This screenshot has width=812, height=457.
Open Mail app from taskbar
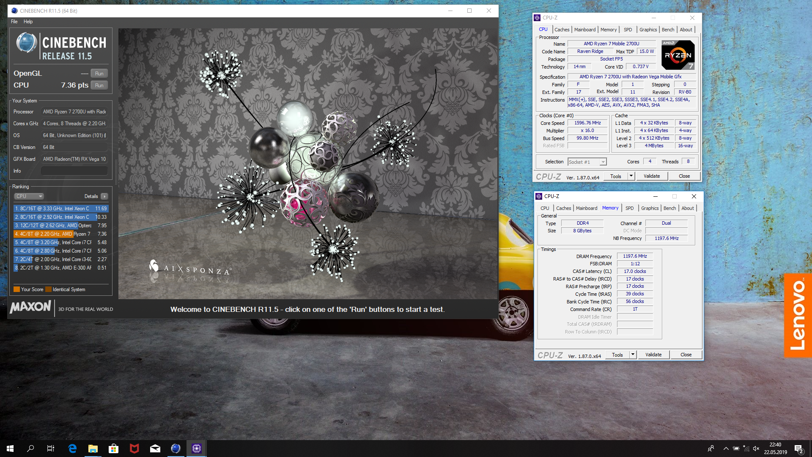(155, 449)
